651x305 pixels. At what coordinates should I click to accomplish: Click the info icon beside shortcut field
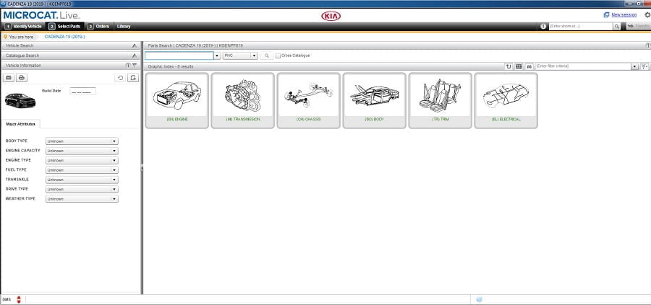[x=543, y=26]
